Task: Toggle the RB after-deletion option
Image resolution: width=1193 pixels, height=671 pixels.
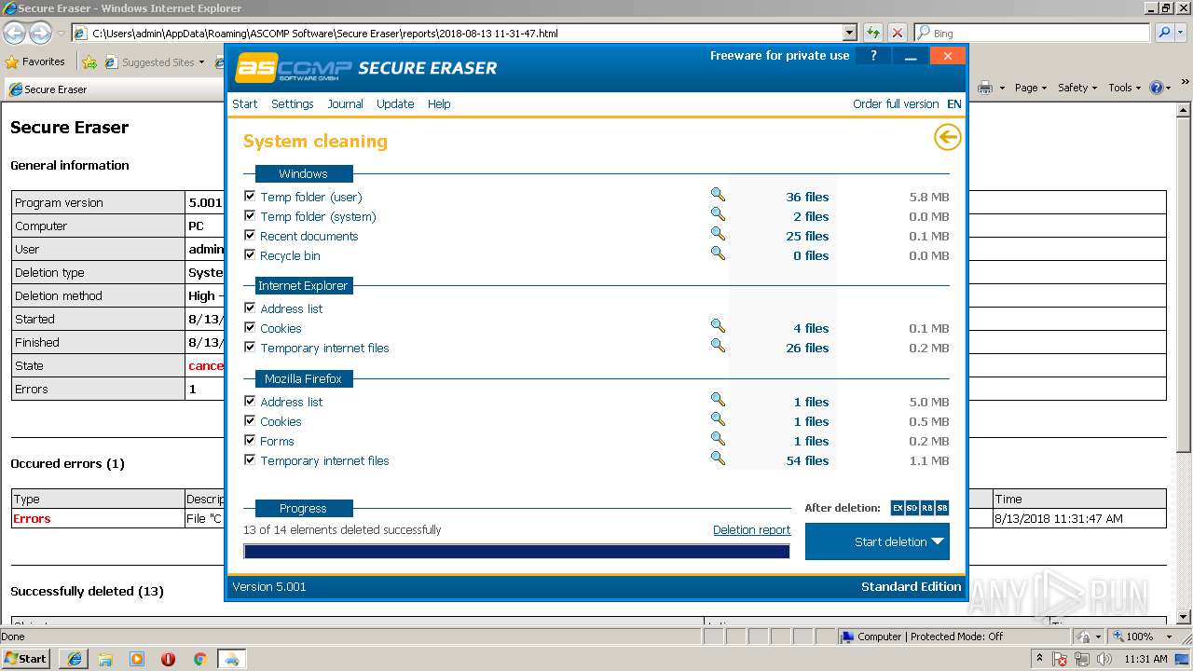Action: 927,508
